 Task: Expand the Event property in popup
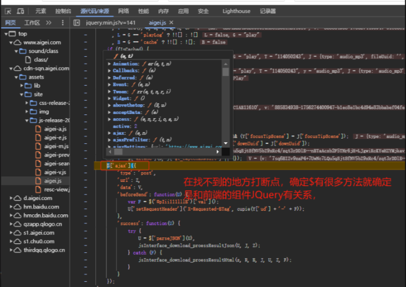coord(109,84)
